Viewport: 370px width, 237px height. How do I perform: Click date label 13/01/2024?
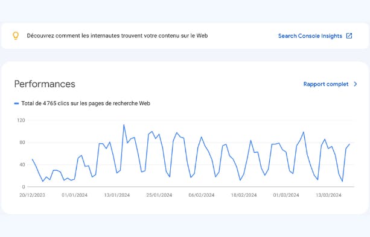pyautogui.click(x=117, y=195)
